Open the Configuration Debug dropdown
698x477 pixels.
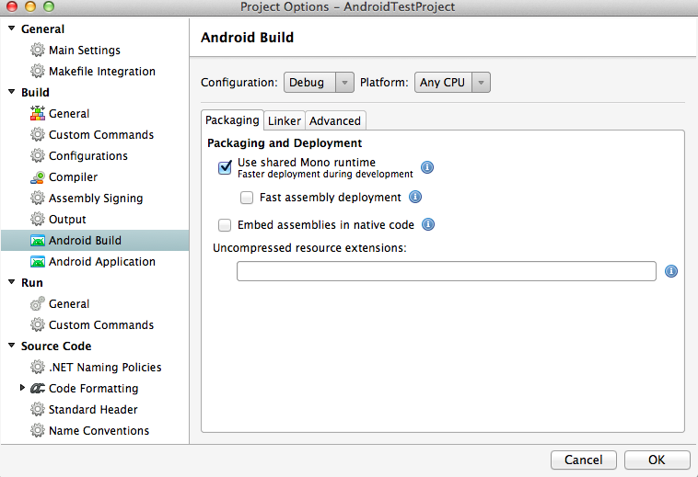(x=319, y=83)
